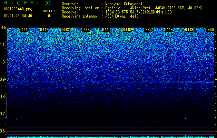Click the 1.1 frequency axis label

pos(3,45)
